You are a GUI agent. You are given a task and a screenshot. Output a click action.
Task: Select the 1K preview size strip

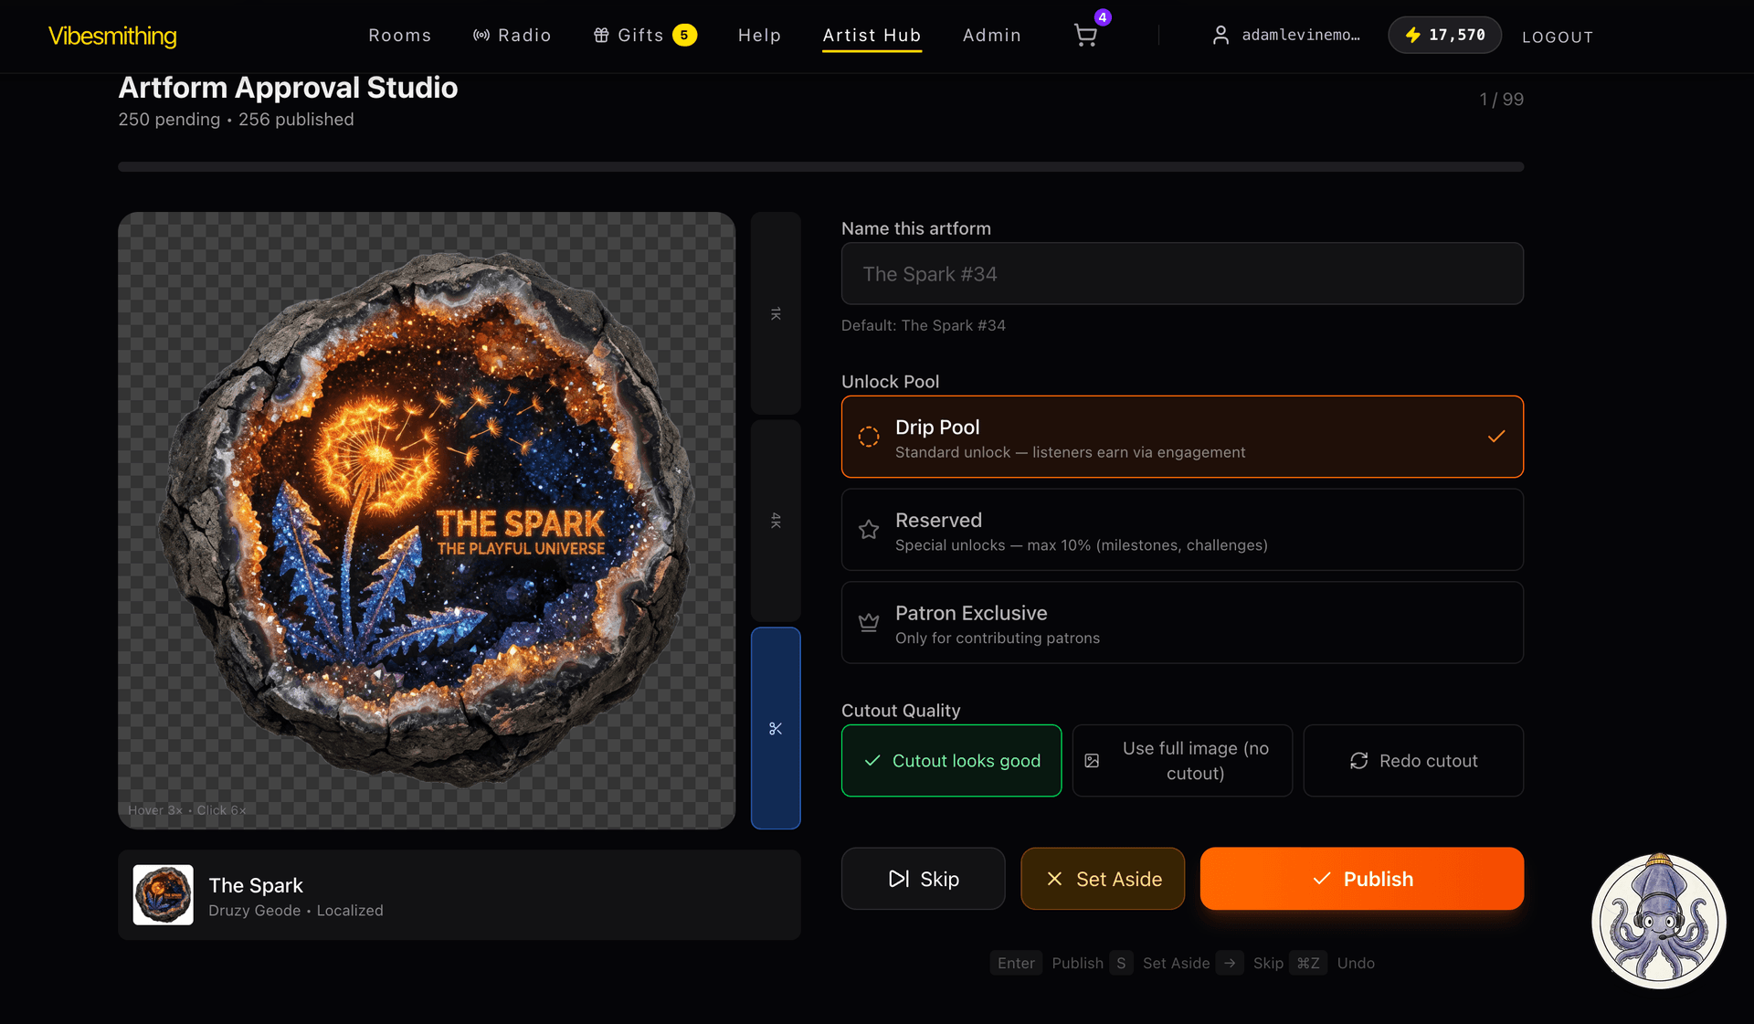(775, 313)
